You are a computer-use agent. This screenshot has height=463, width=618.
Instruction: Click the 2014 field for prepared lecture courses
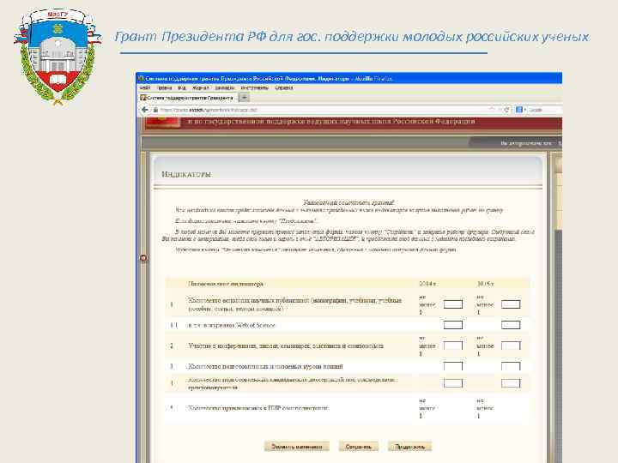tap(453, 366)
